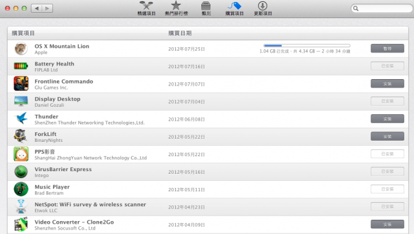Click the 1.04 GB download status text
Viewport: 414px width, 234px height.
tap(305, 51)
